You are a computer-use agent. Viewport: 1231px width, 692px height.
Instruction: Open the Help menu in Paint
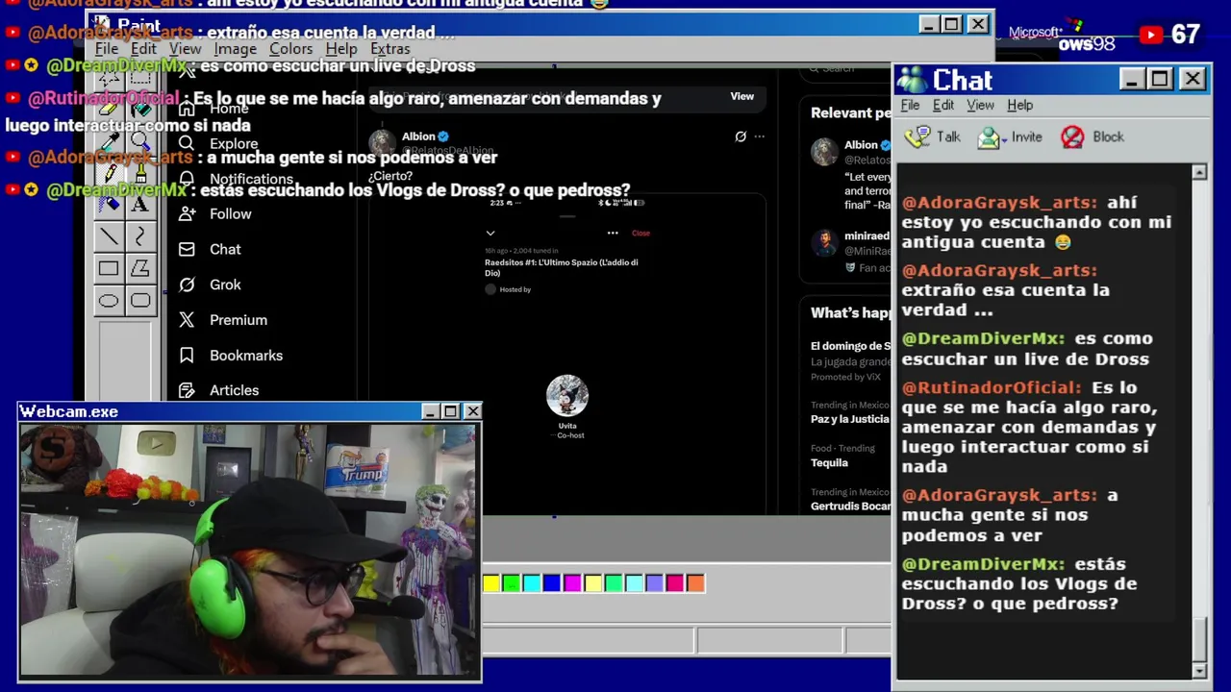tap(340, 48)
